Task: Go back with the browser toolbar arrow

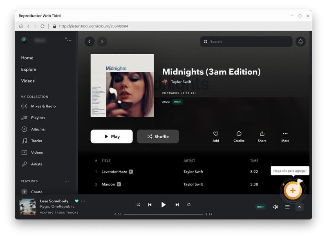Action: [x=28, y=26]
